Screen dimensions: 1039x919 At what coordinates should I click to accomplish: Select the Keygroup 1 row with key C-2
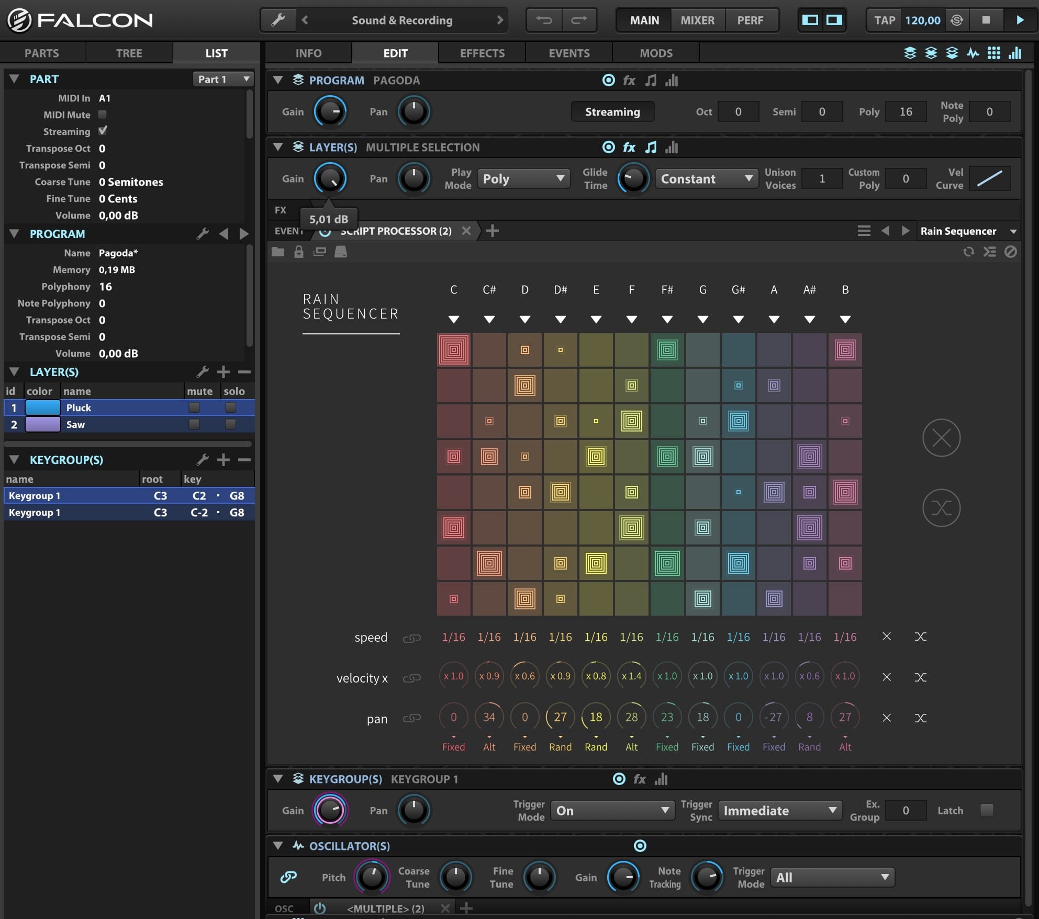pyautogui.click(x=129, y=513)
